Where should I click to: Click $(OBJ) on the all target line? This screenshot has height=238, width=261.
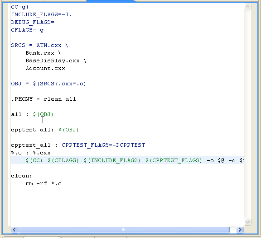point(43,114)
